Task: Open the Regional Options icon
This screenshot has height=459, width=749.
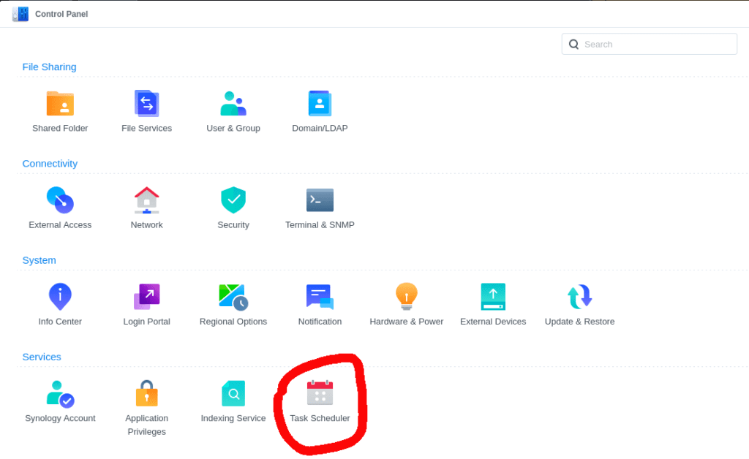Action: tap(233, 297)
